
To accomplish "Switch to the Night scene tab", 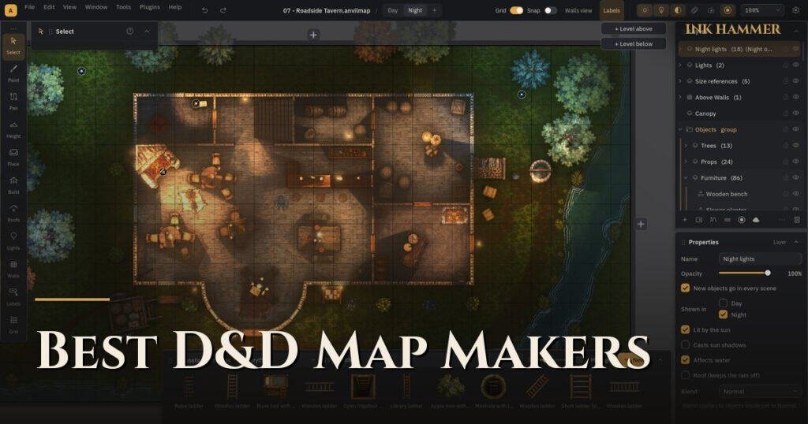I will (415, 10).
